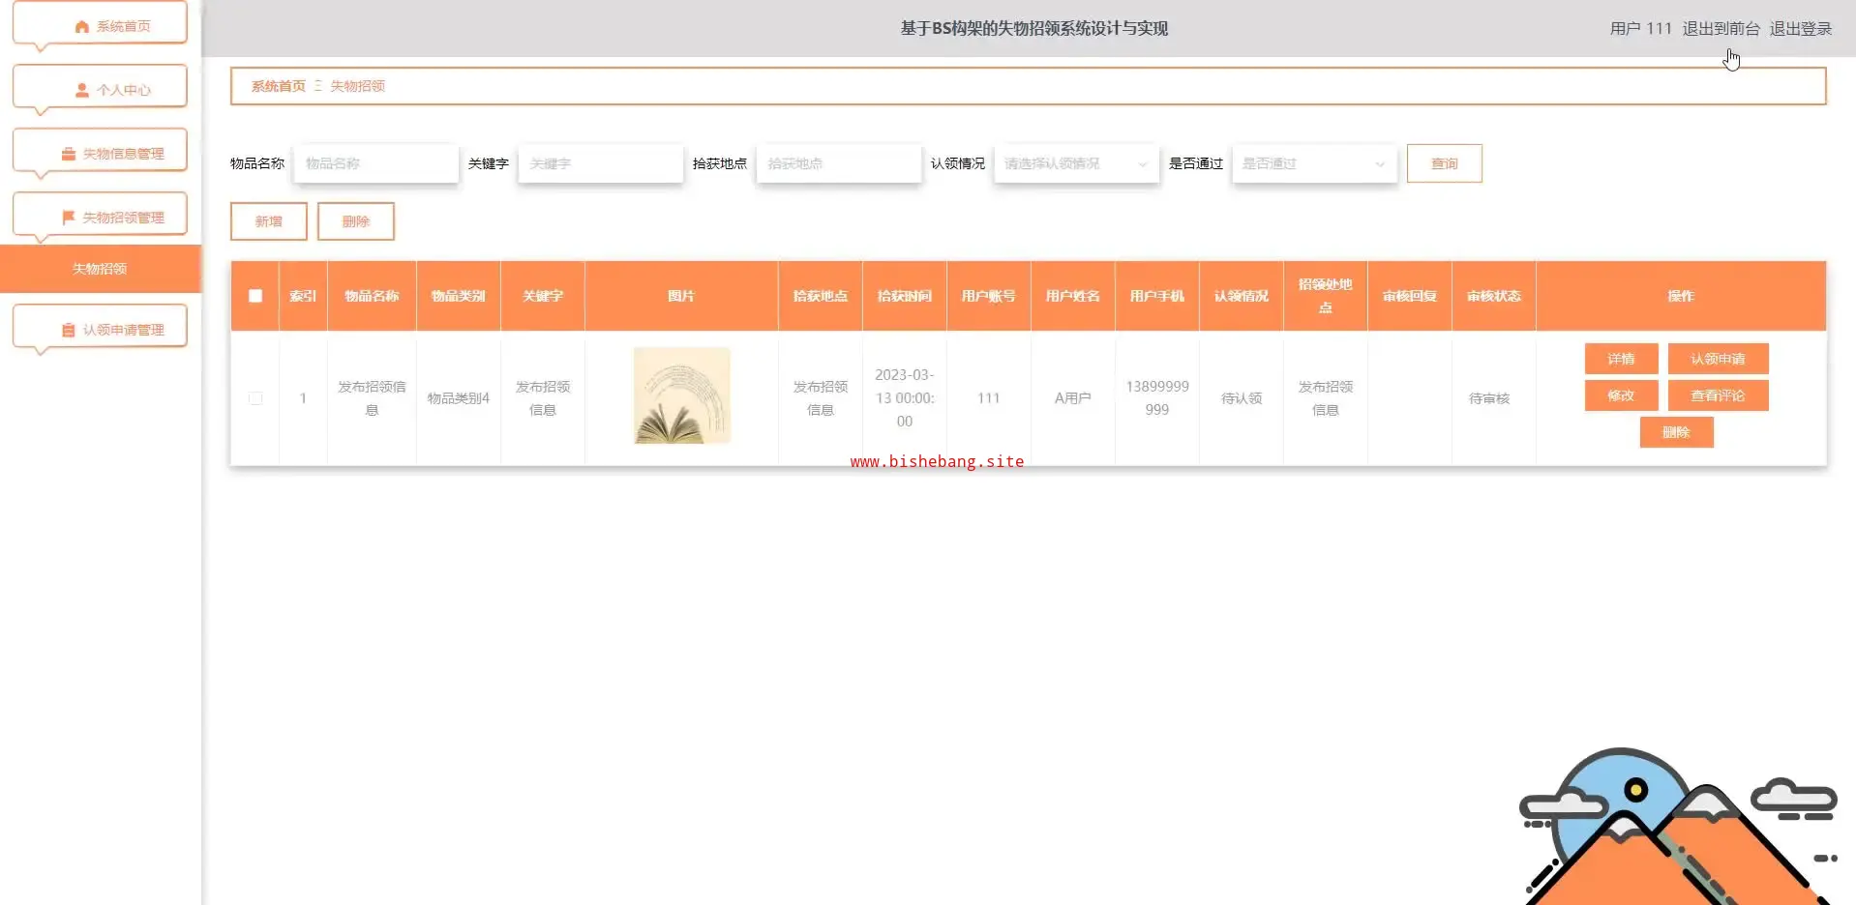Click 系统首页 in the breadcrumb
The width and height of the screenshot is (1856, 905).
pos(279,86)
